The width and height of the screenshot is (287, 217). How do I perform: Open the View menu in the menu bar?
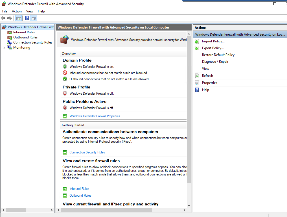(x=29, y=11)
